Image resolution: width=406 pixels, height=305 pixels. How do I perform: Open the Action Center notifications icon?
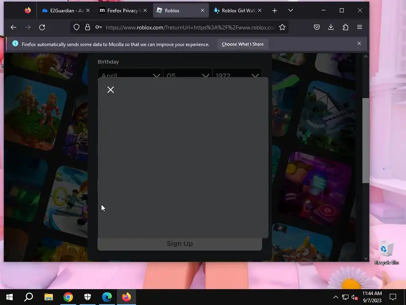[x=393, y=297]
